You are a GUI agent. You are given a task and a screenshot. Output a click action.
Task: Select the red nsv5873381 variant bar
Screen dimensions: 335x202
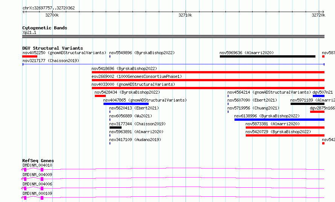pos(285,128)
